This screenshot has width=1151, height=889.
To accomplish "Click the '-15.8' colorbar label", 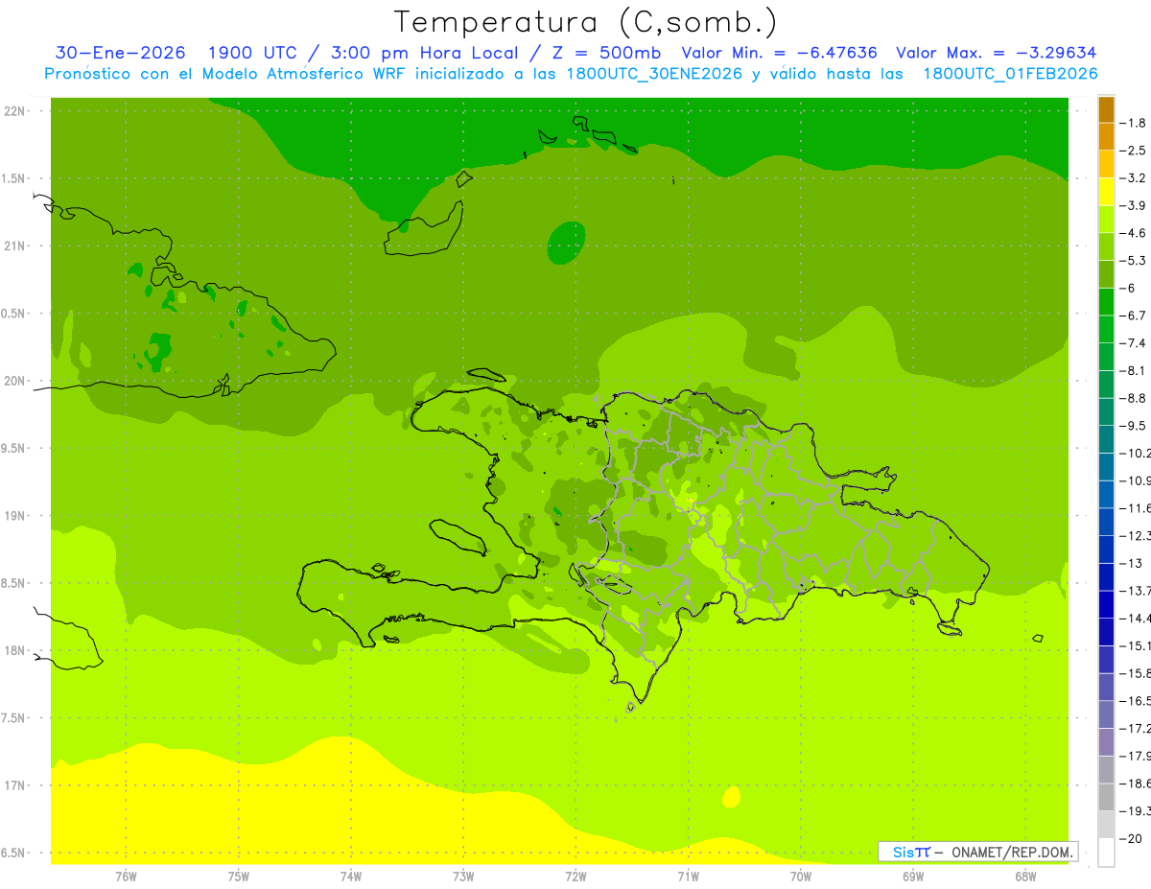I will [x=1136, y=673].
